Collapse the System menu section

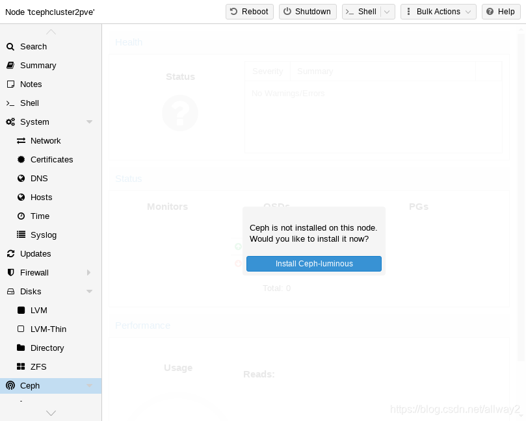click(x=89, y=122)
